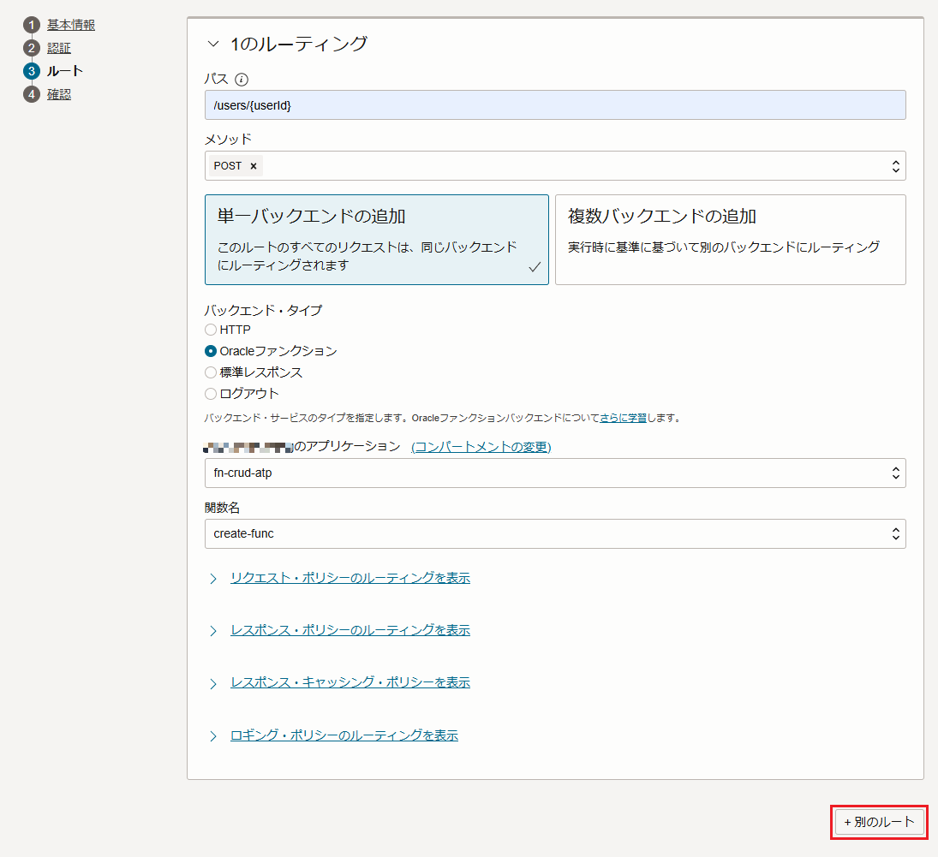
Task: Click the + 別のルート button
Action: 880,822
